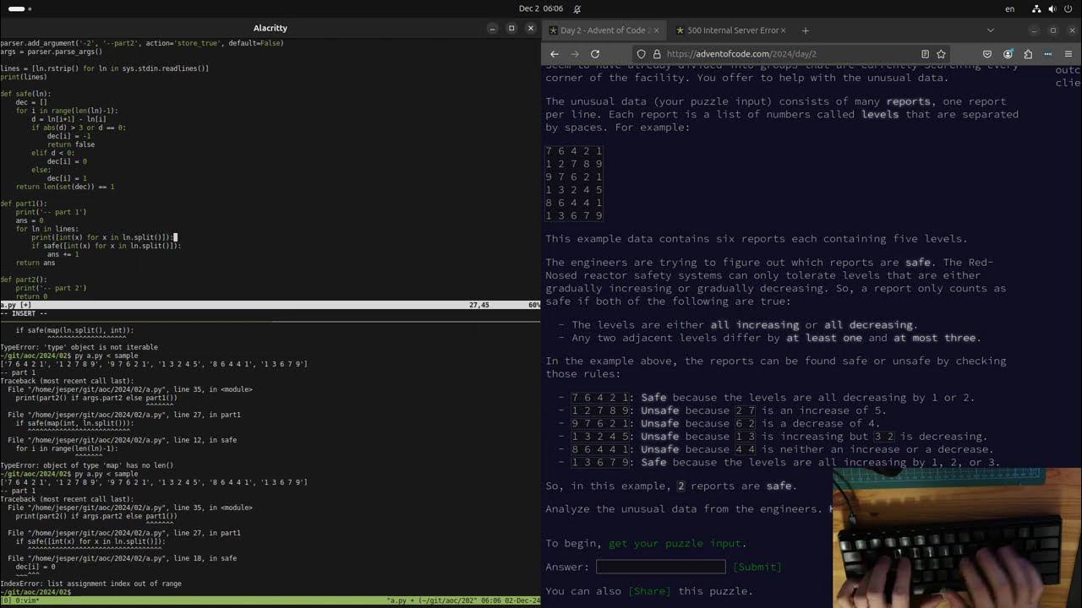Click the '-- INSERT --' mode indicator
This screenshot has width=1082, height=608.
24,313
